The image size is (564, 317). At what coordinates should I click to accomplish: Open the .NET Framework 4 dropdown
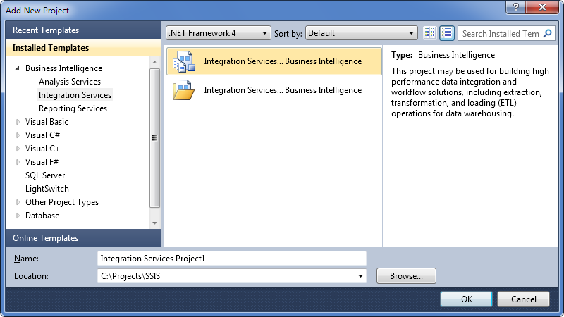tap(219, 33)
